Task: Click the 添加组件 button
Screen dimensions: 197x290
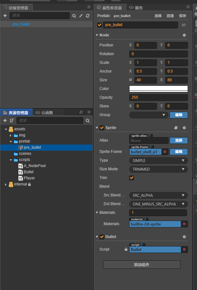Action: click(x=141, y=265)
